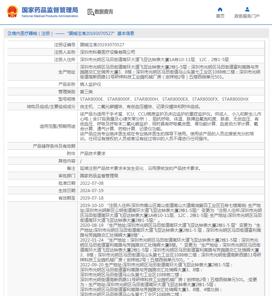
Task: Select 有效期至 label
Action: coord(67,198)
